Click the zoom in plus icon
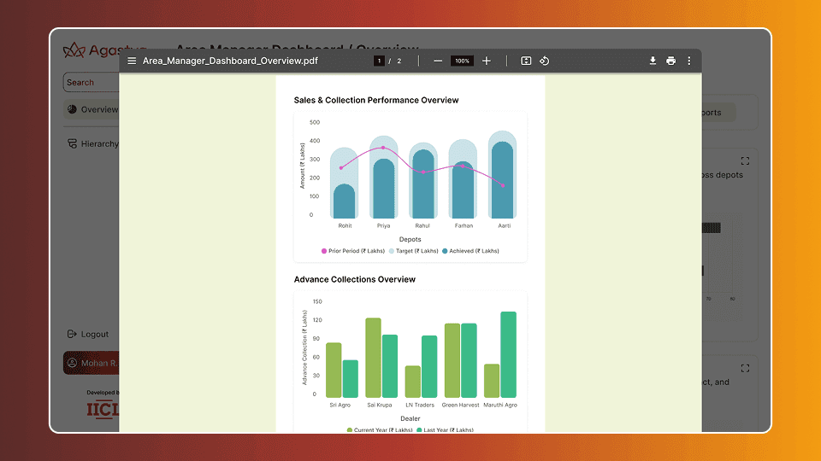821x461 pixels. coord(487,61)
